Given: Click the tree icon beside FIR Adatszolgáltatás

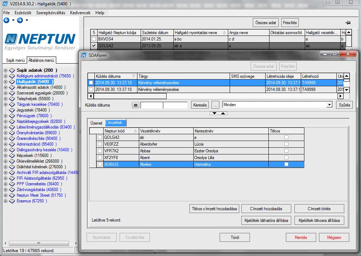Looking at the screenshot, I should point(12,178).
